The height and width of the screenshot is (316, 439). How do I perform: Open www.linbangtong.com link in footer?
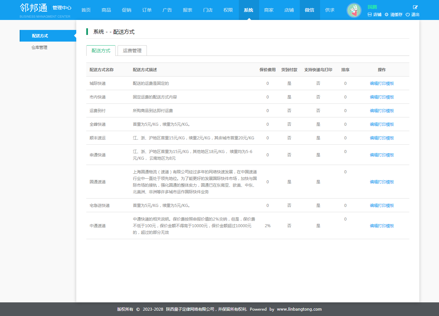click(x=299, y=309)
